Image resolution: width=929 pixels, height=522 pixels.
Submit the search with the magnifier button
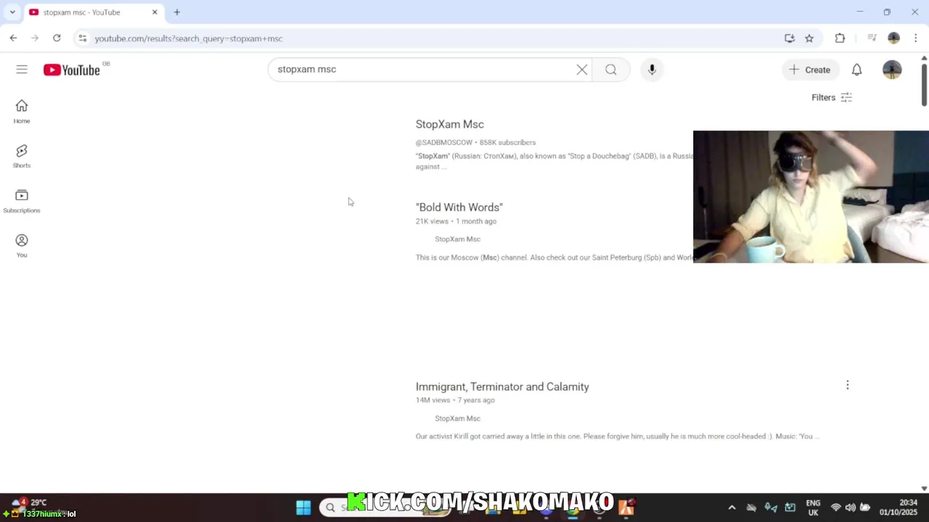coord(611,70)
